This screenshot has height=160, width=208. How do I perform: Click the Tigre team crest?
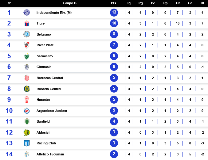coord(27,24)
